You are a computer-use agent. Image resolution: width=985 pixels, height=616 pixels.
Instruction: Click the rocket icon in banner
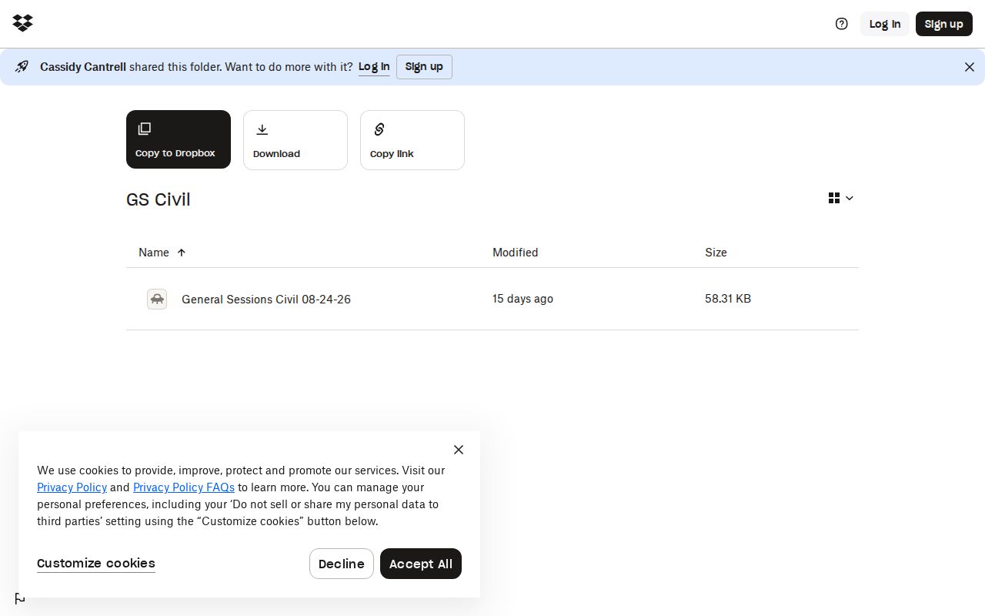(x=22, y=67)
